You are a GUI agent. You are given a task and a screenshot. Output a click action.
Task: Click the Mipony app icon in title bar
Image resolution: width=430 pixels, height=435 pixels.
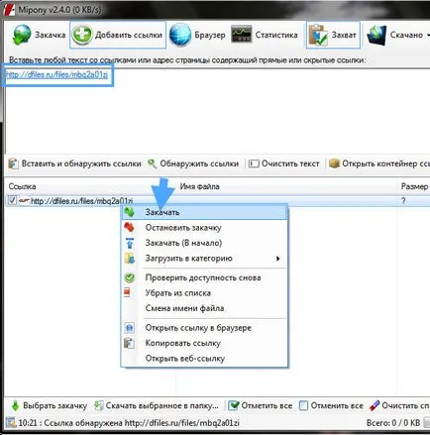point(9,9)
